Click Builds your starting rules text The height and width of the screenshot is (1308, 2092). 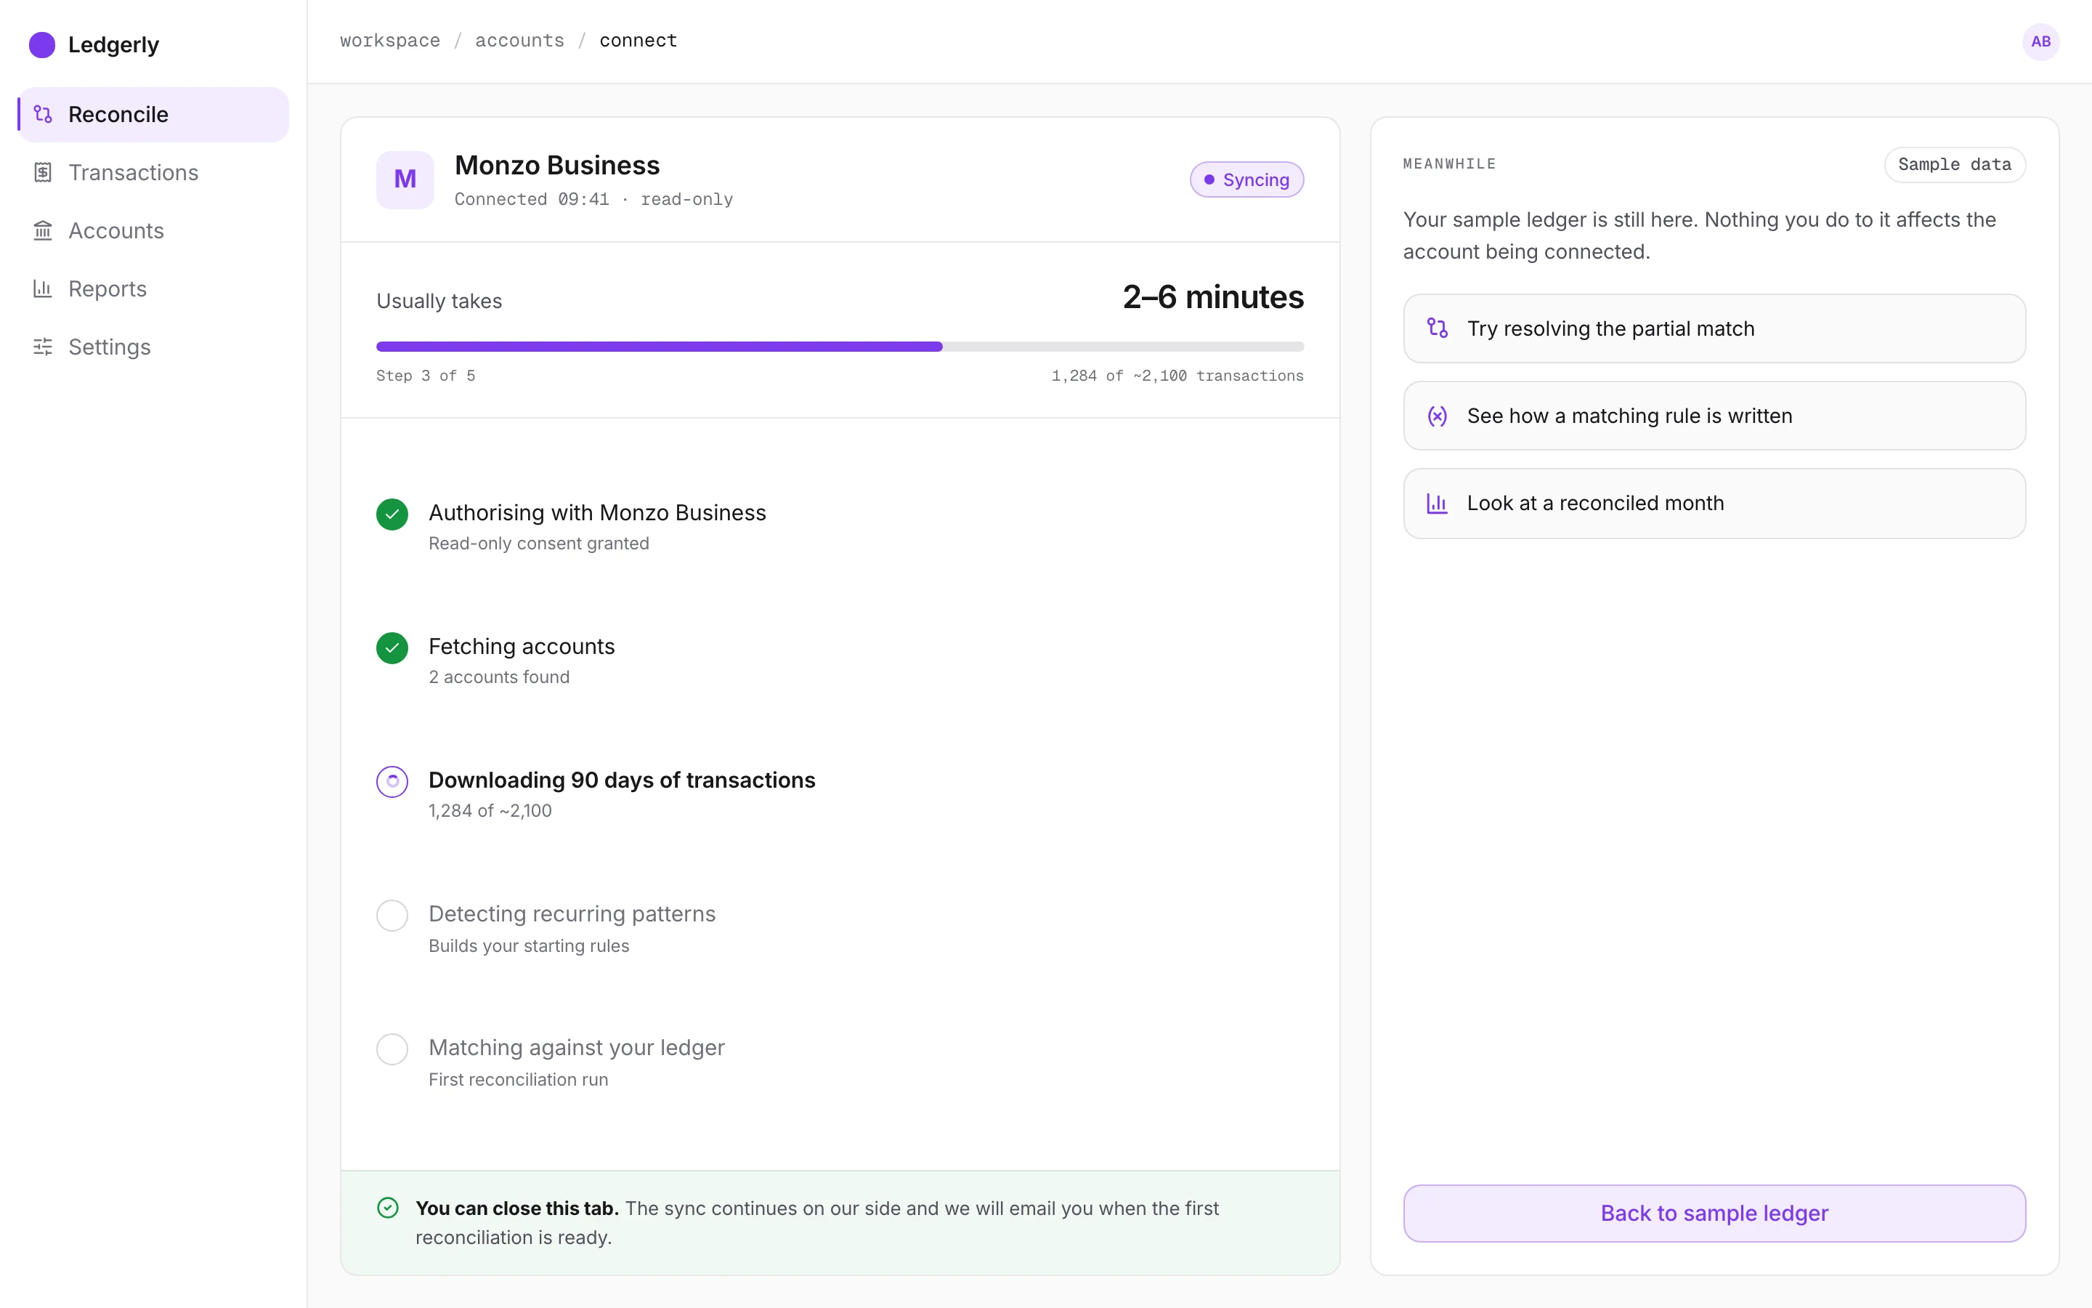tap(529, 945)
